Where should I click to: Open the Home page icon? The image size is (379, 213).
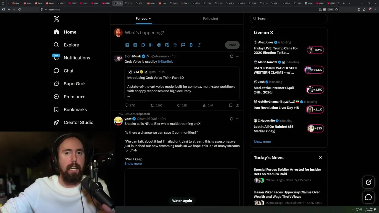(56, 32)
